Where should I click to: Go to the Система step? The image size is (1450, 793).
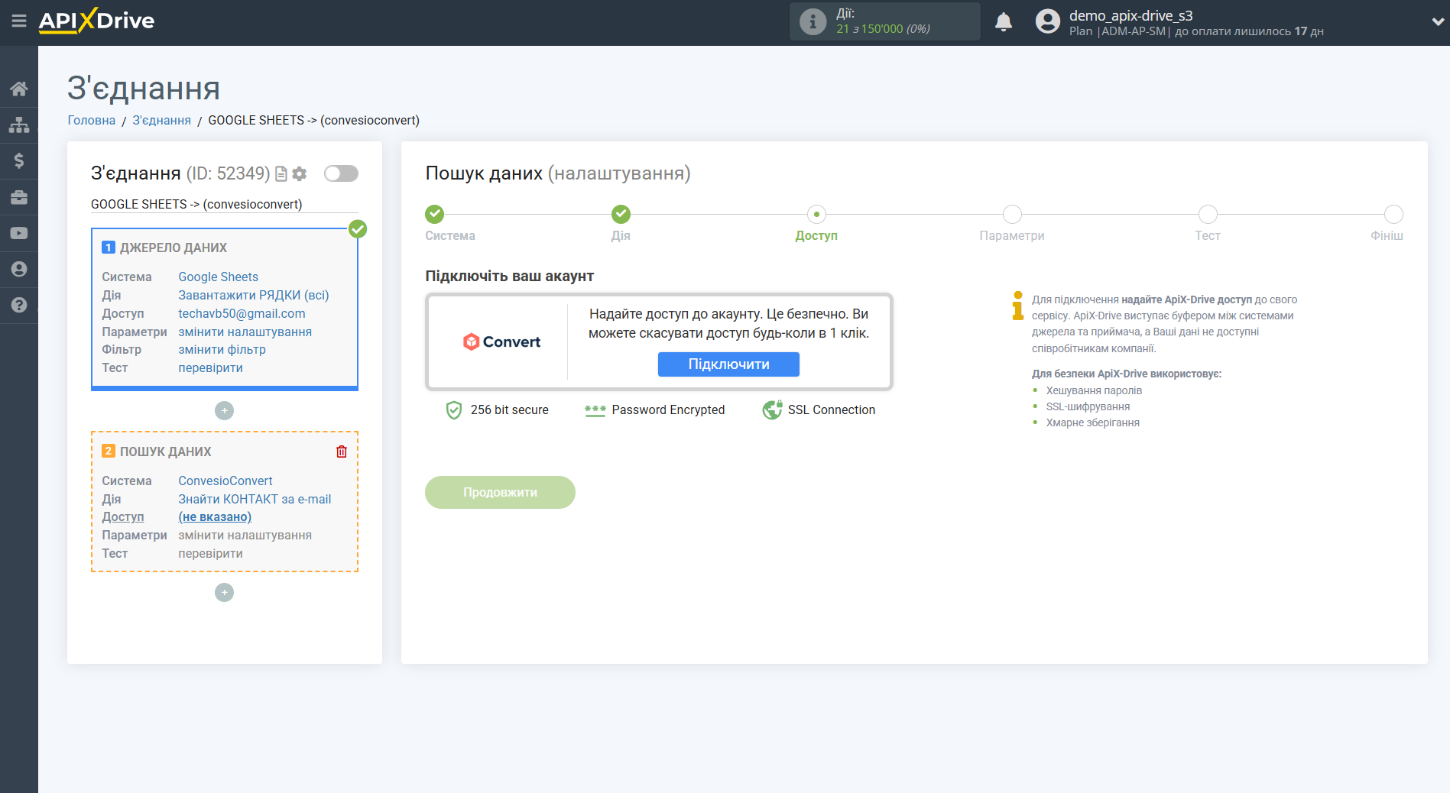[x=434, y=215]
